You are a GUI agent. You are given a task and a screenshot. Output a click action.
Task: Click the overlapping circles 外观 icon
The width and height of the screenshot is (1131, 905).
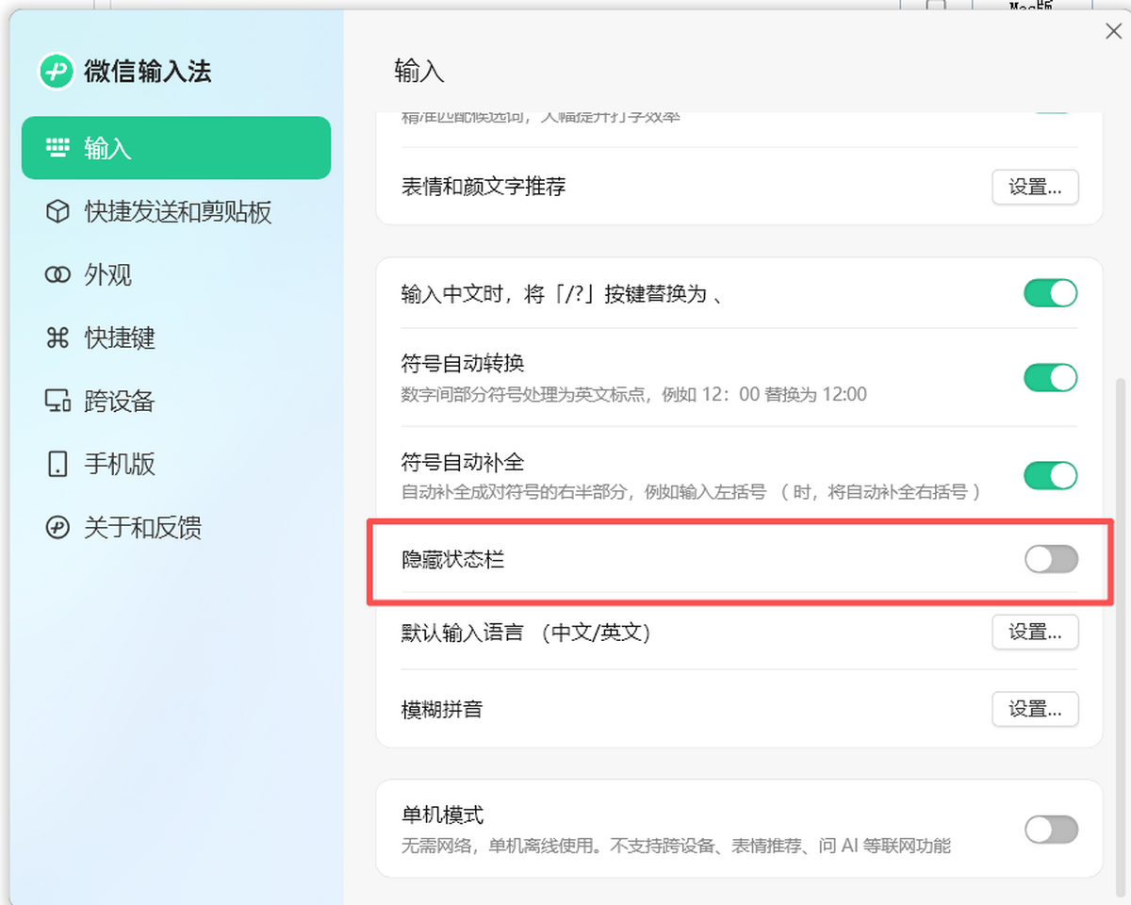[x=57, y=275]
